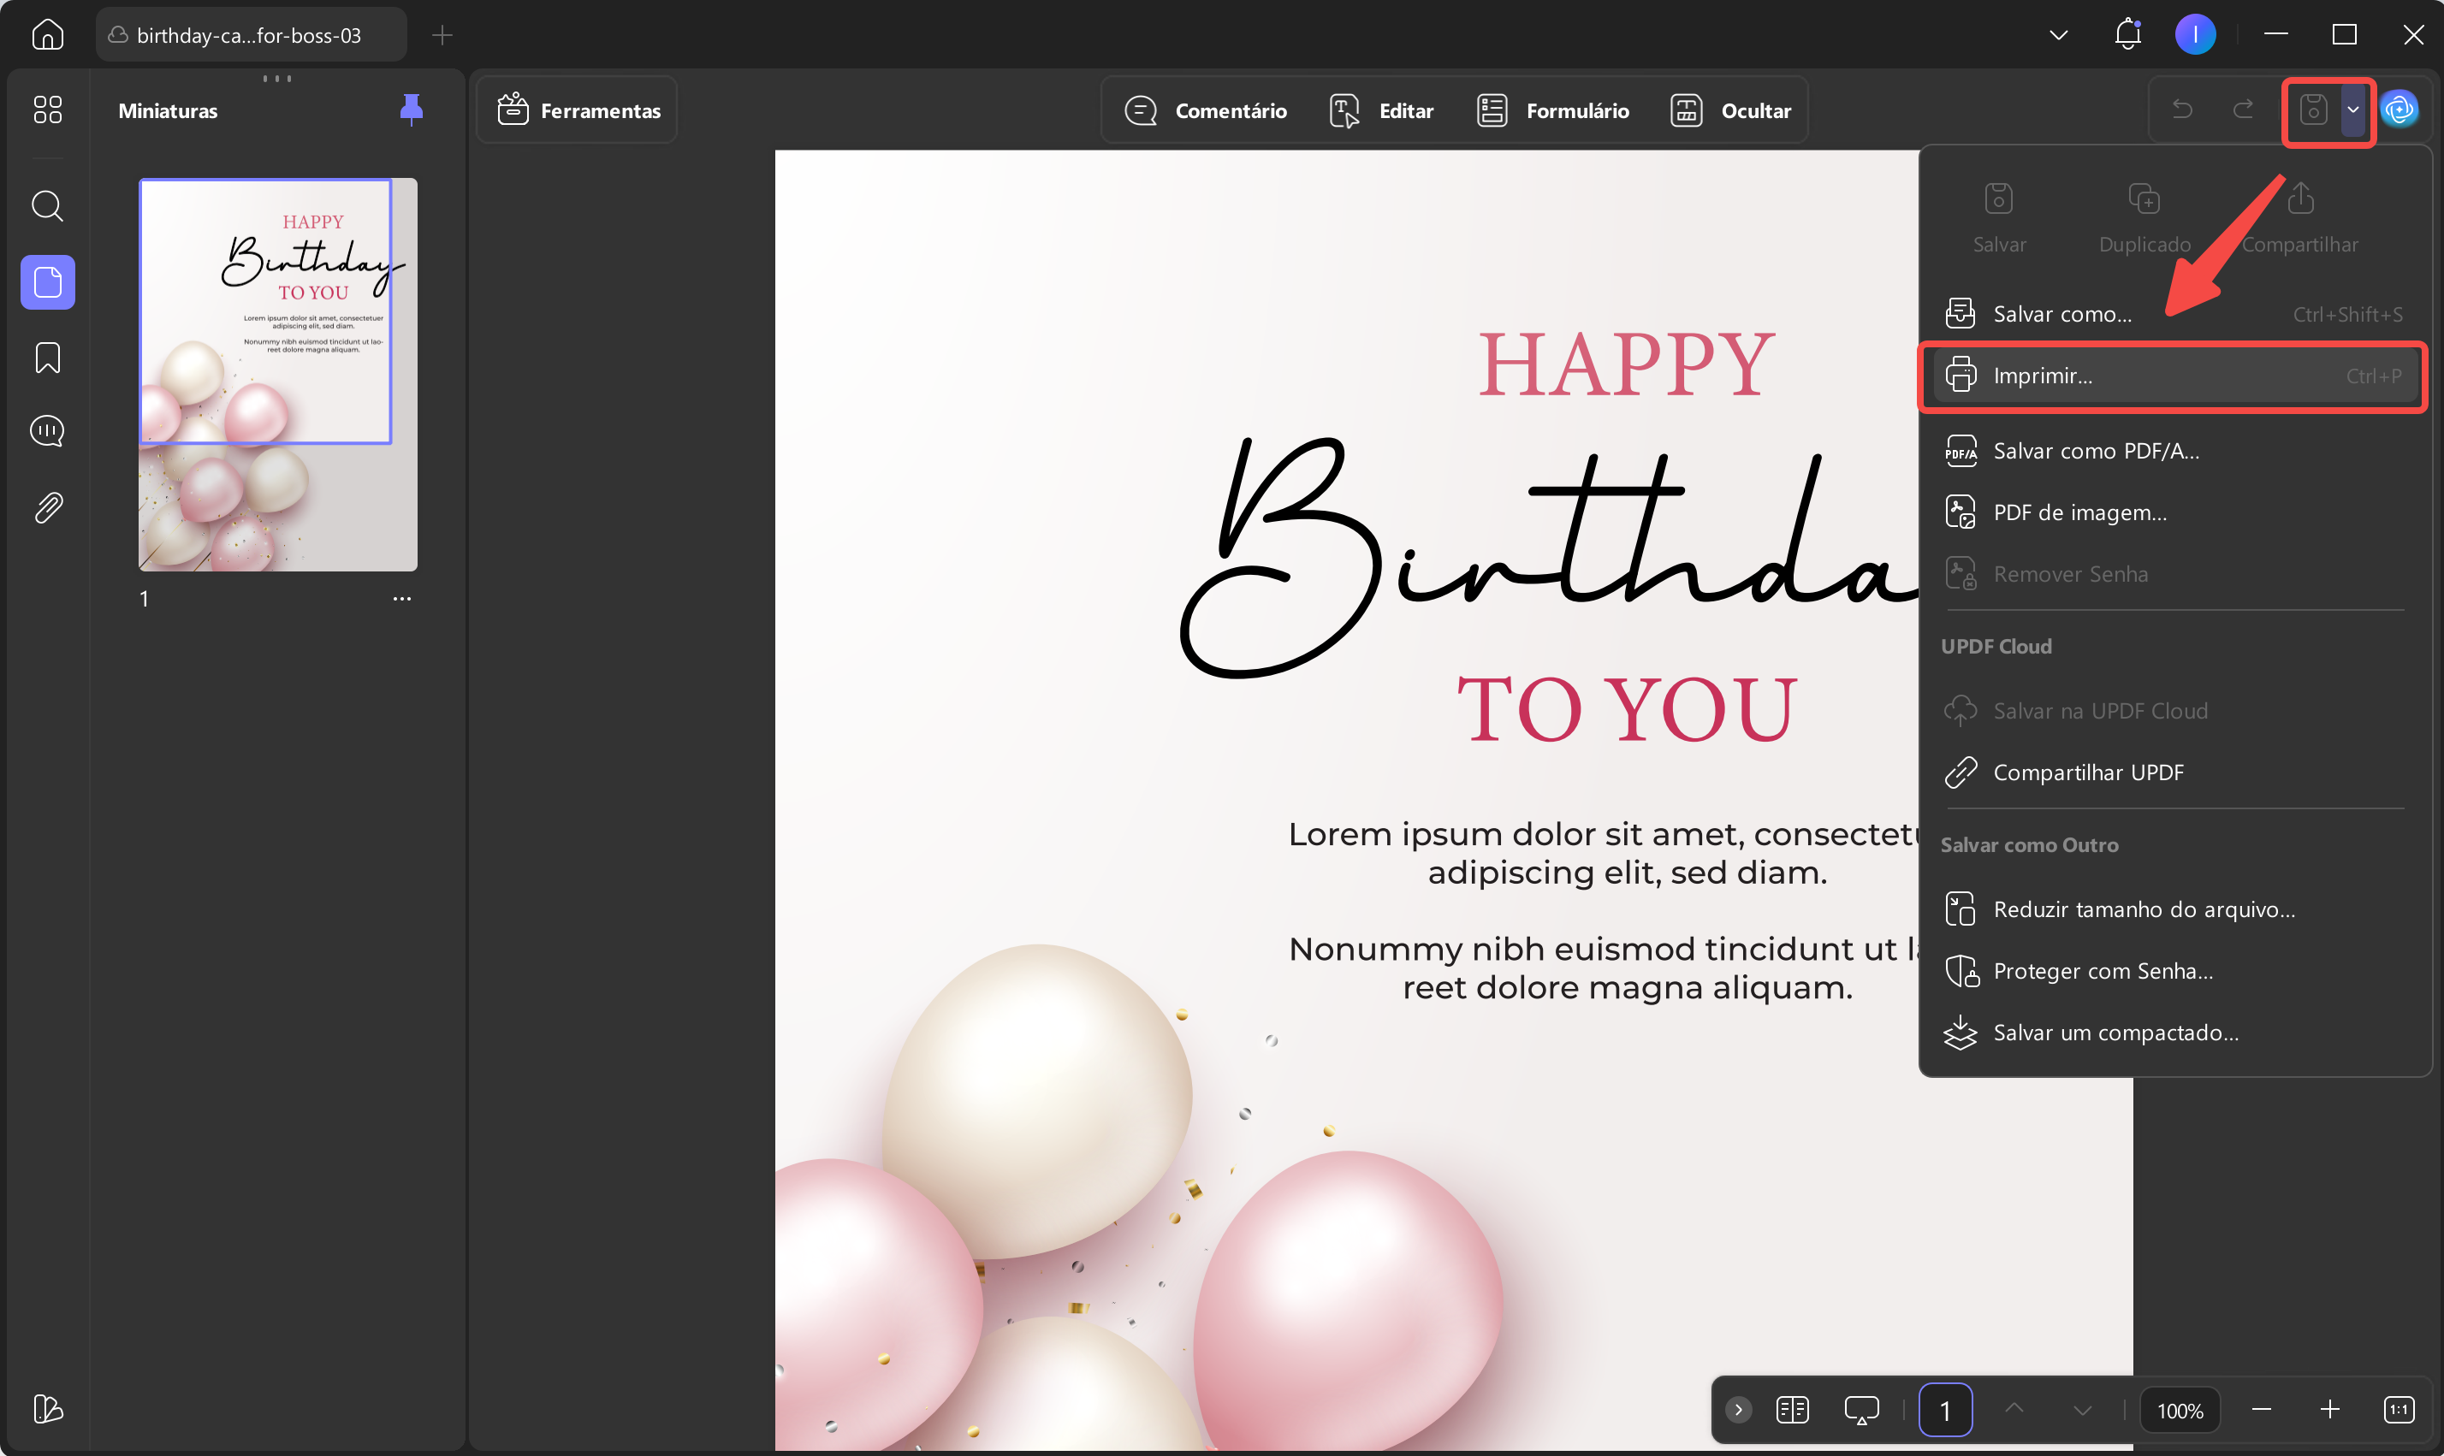Viewport: 2444px width, 1456px height.
Task: Click the UPDF AI assistant icon
Action: tap(2399, 109)
